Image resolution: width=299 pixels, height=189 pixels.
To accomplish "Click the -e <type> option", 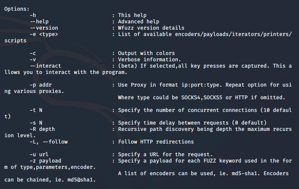I will click(44, 34).
